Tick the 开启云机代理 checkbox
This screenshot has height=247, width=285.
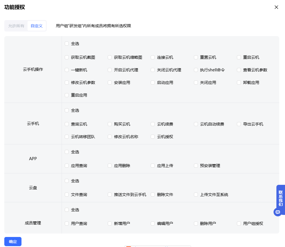coord(110,70)
